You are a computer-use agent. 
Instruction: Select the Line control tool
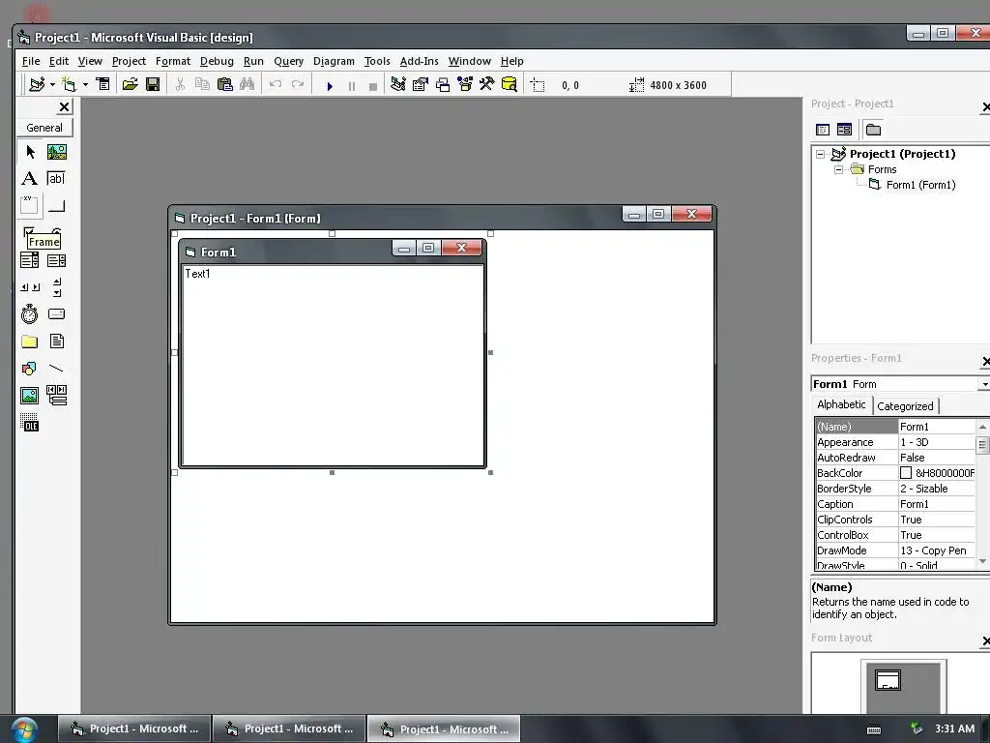click(x=57, y=369)
